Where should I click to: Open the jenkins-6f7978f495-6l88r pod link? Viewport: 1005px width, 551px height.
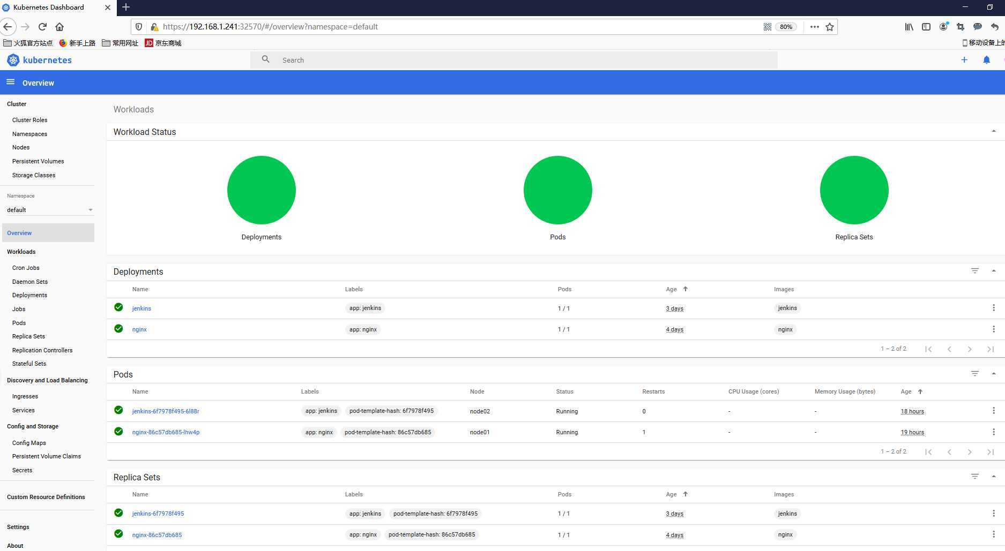(166, 411)
